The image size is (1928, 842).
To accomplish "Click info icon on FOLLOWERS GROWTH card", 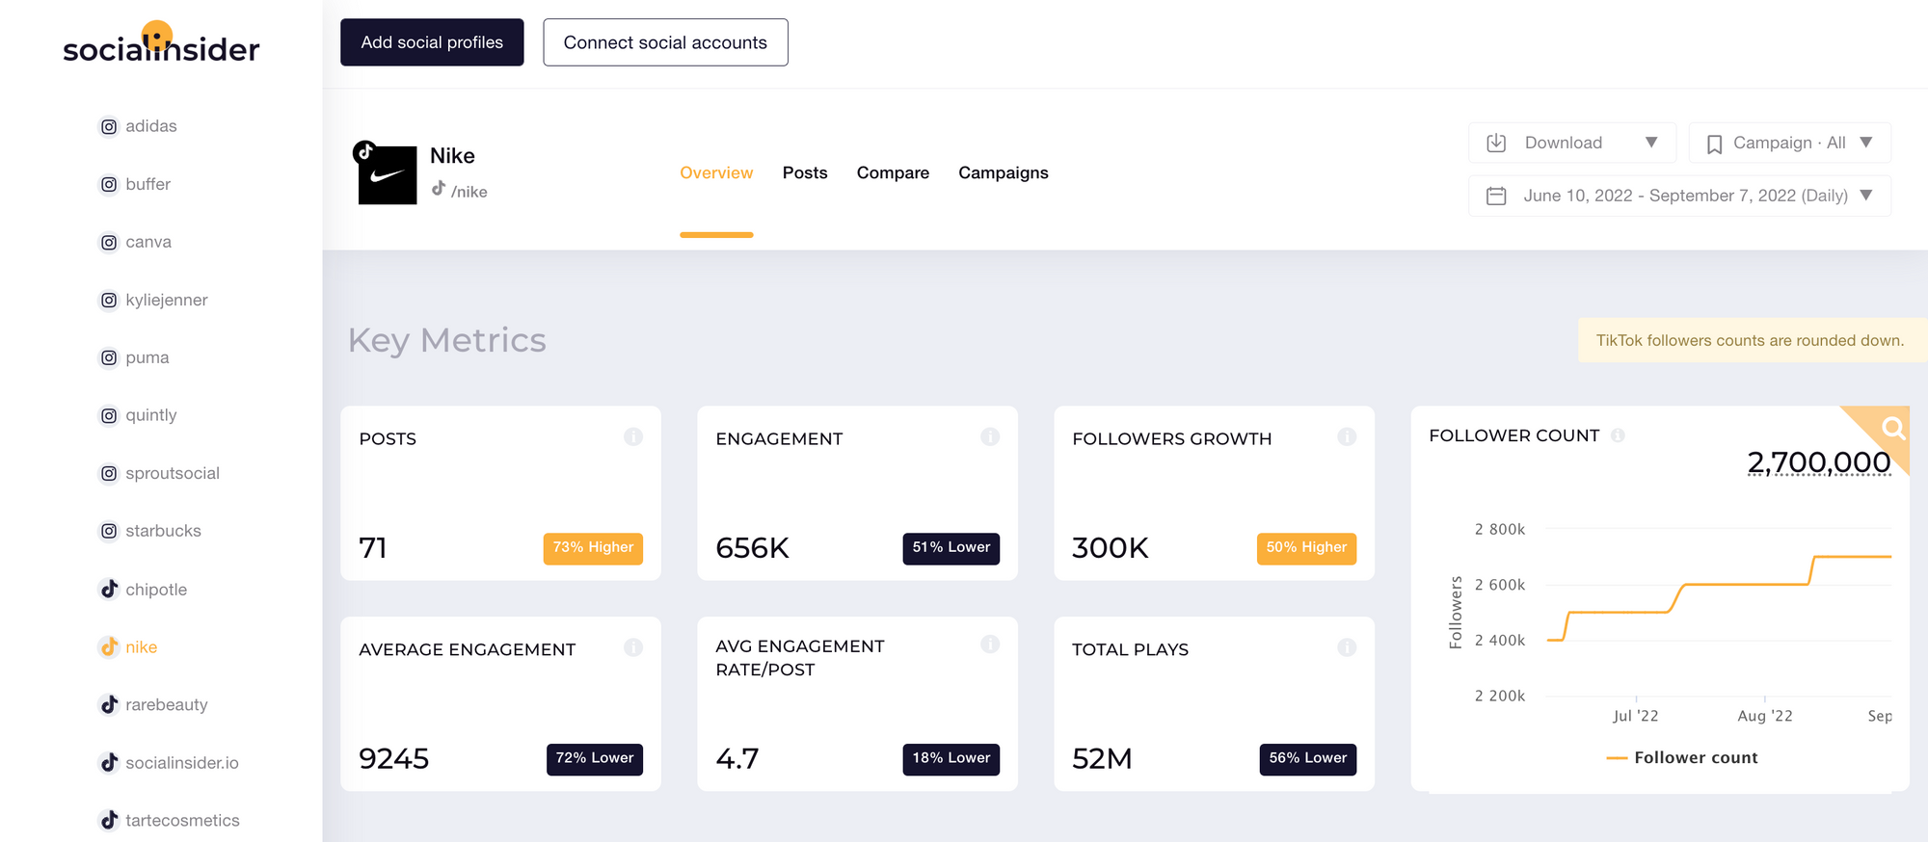I will click(x=1347, y=436).
